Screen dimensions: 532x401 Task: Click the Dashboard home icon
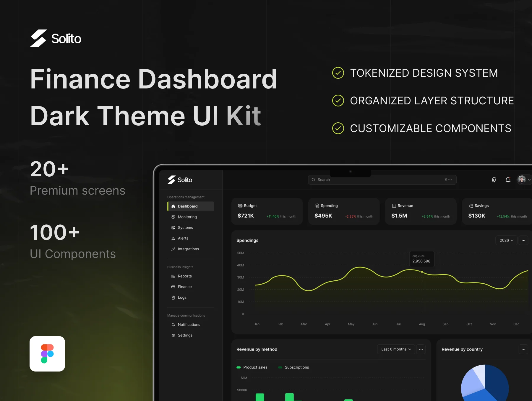(x=173, y=206)
